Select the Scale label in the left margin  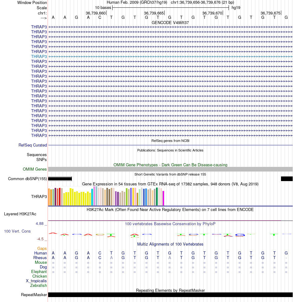[x=42, y=8]
